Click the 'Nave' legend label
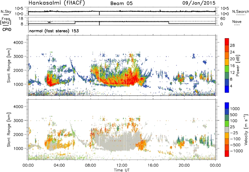Image resolution: width=249 pixels, height=172 pixels. point(237,21)
